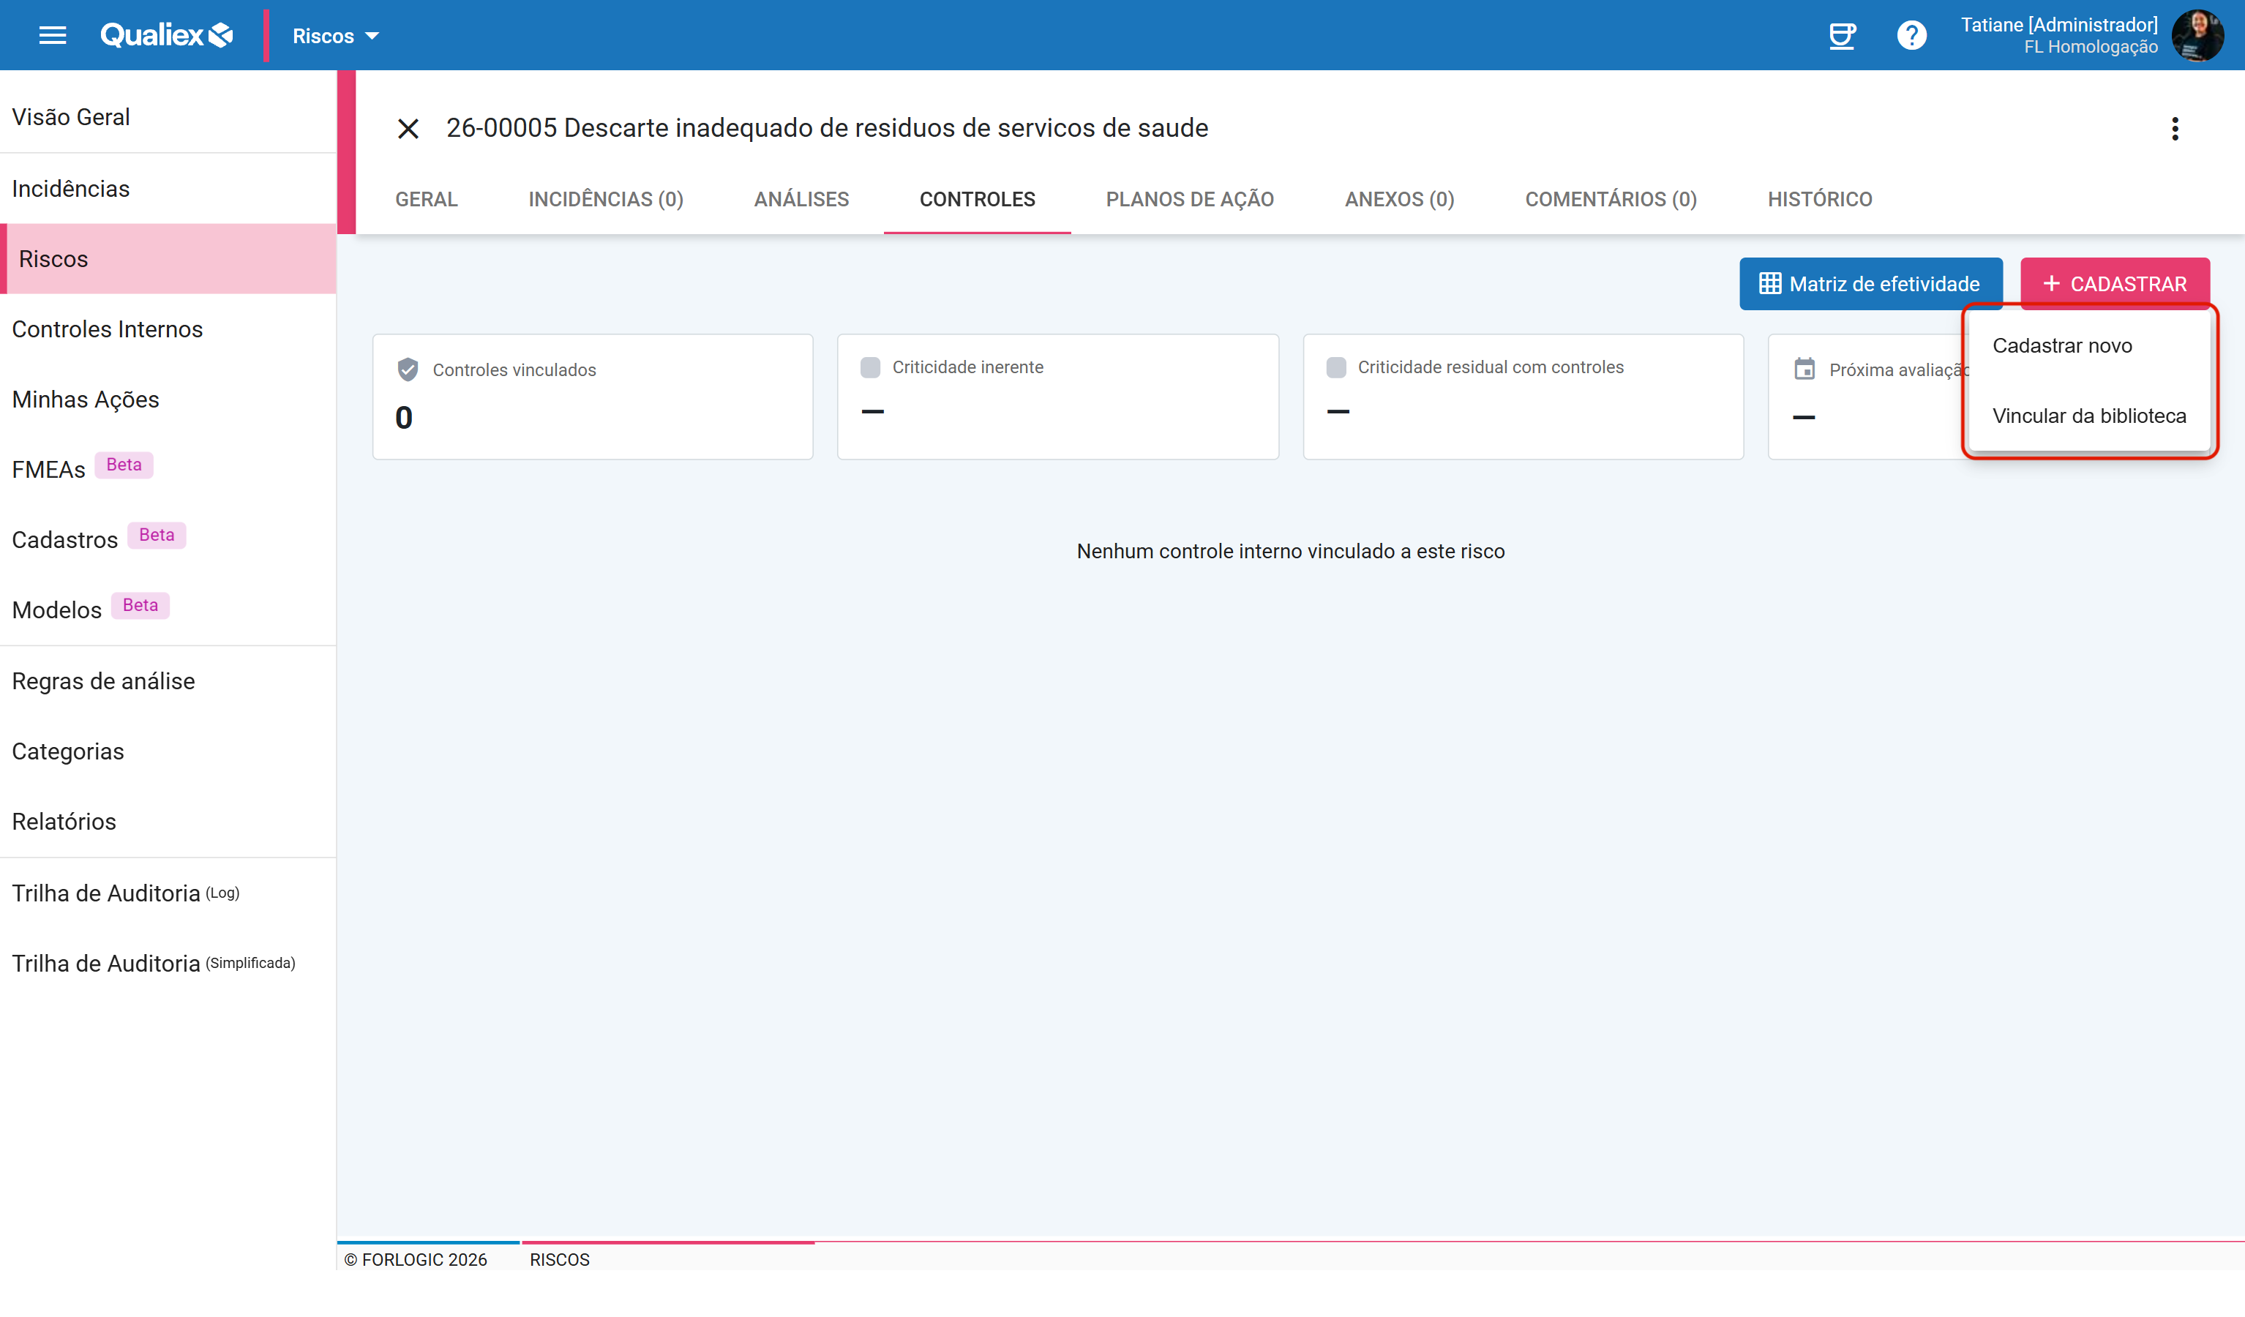Viewport: 2245px width, 1317px height.
Task: Open the three-dot more options menu
Action: pyautogui.click(x=2175, y=130)
